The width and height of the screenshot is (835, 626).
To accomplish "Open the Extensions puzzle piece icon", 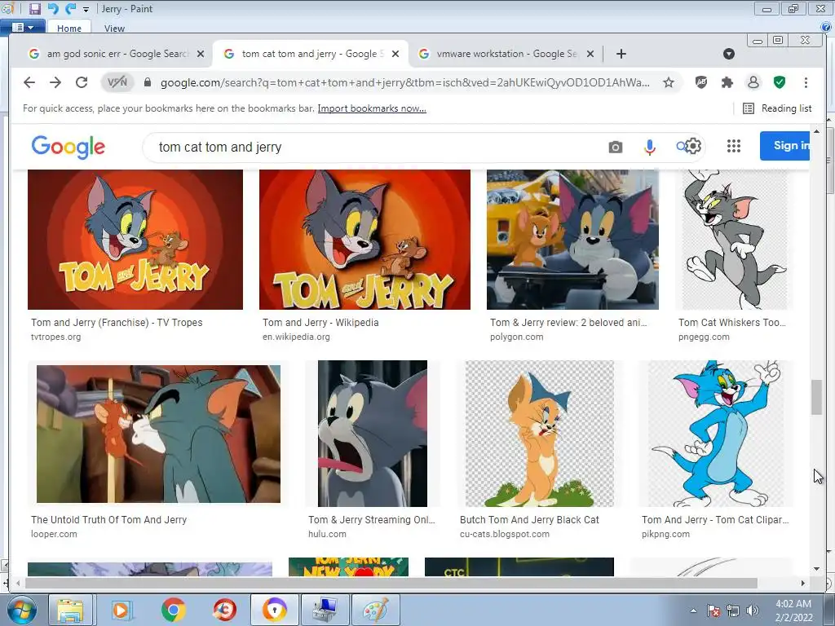I will pyautogui.click(x=727, y=82).
